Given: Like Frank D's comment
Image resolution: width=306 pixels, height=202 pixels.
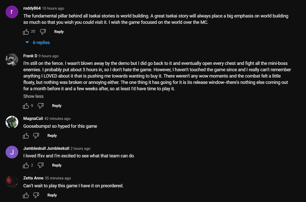Looking at the screenshot, I should (x=26, y=106).
